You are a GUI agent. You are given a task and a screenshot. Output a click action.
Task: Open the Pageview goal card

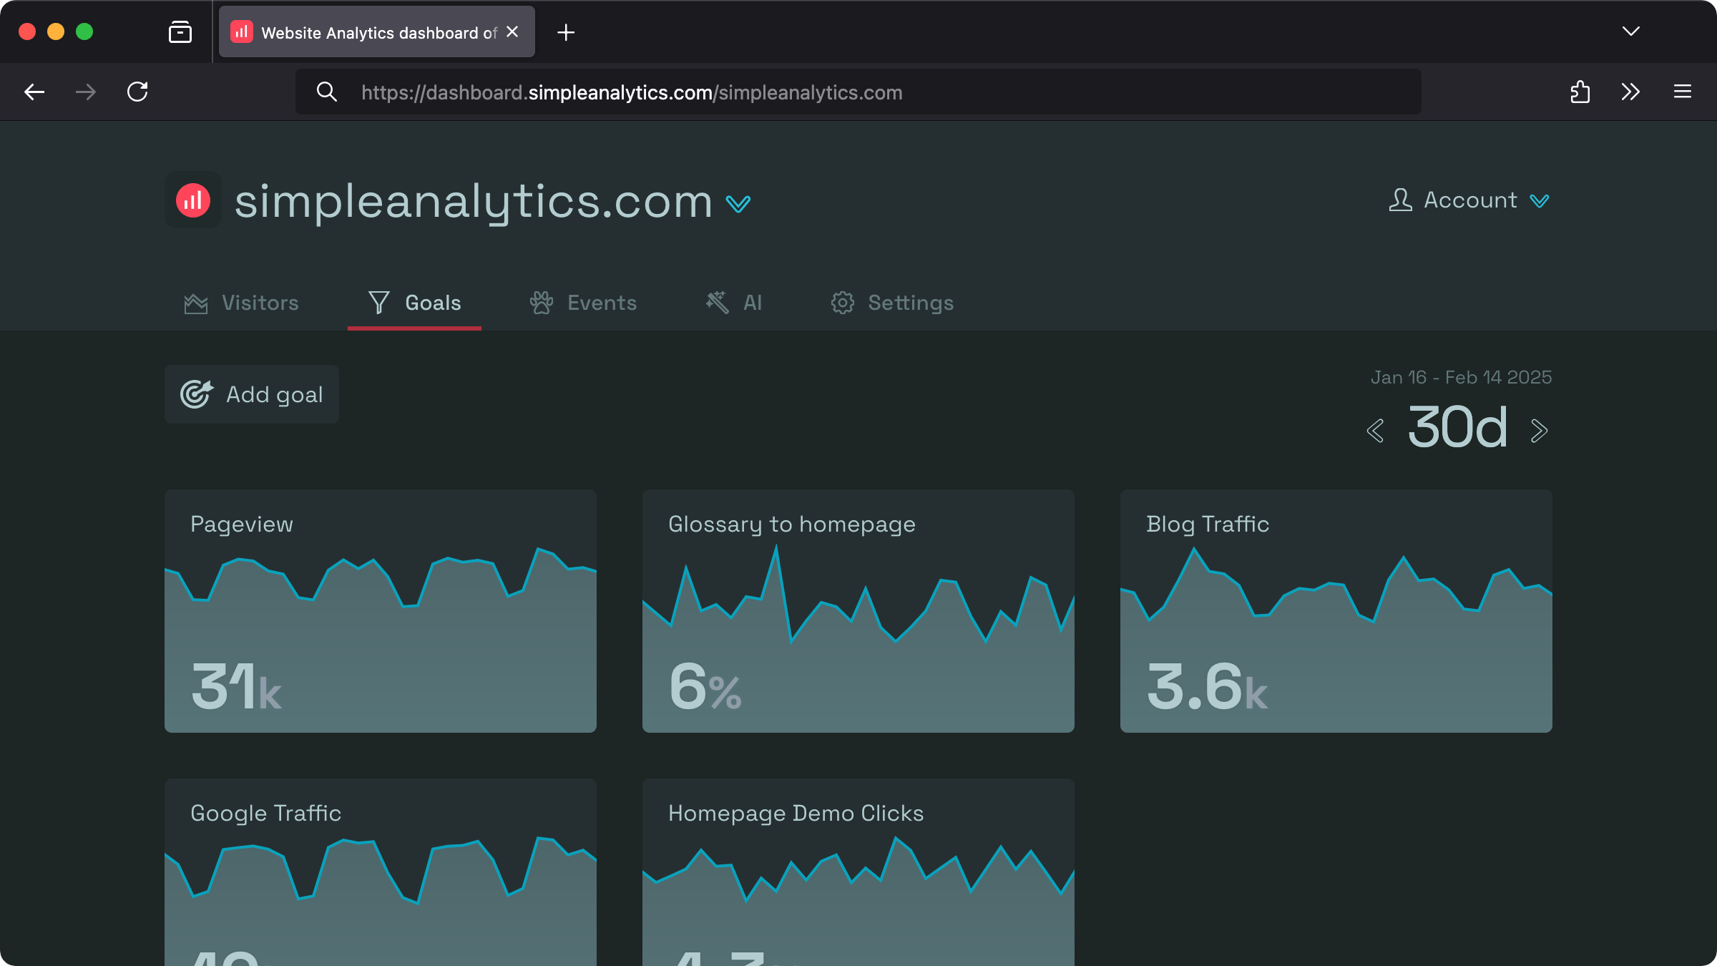click(381, 611)
